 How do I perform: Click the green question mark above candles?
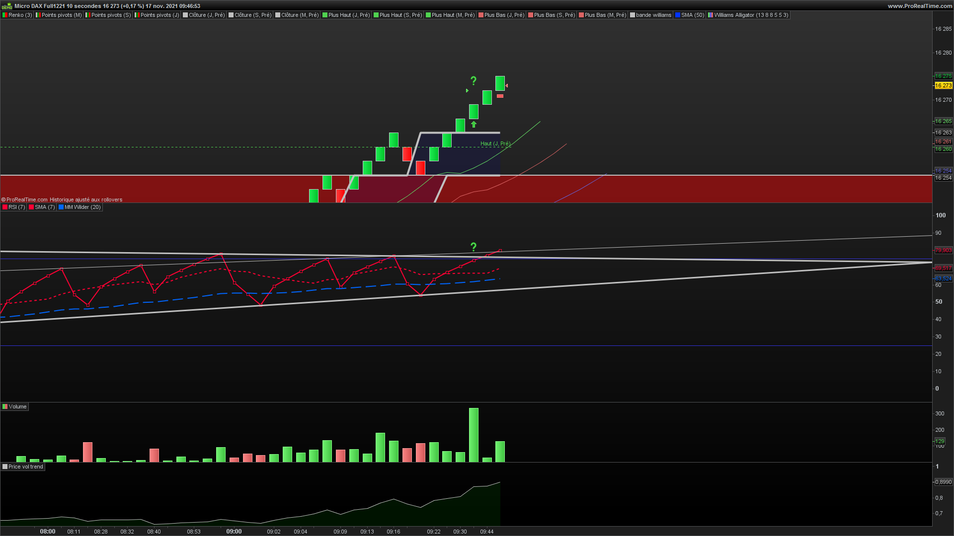coord(474,80)
